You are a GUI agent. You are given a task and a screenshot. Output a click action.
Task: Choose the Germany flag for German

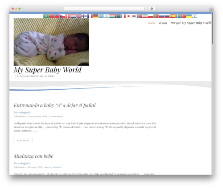95,16
